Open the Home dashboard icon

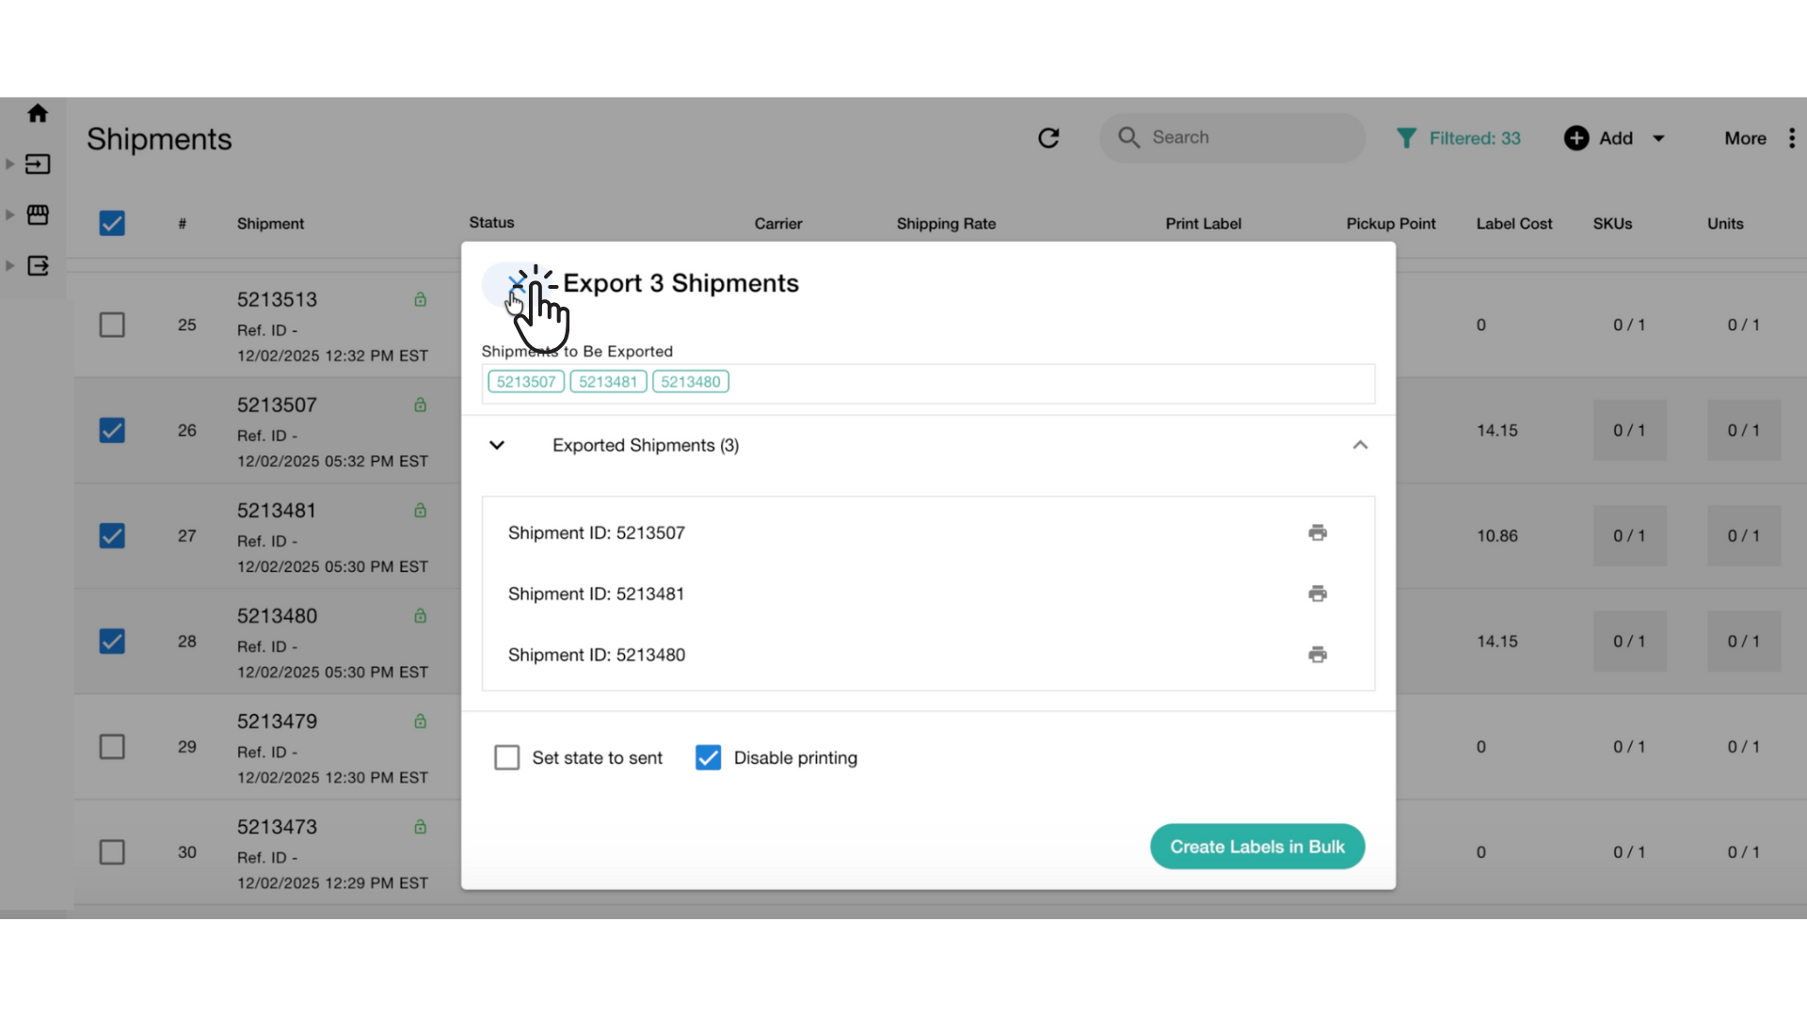click(38, 113)
